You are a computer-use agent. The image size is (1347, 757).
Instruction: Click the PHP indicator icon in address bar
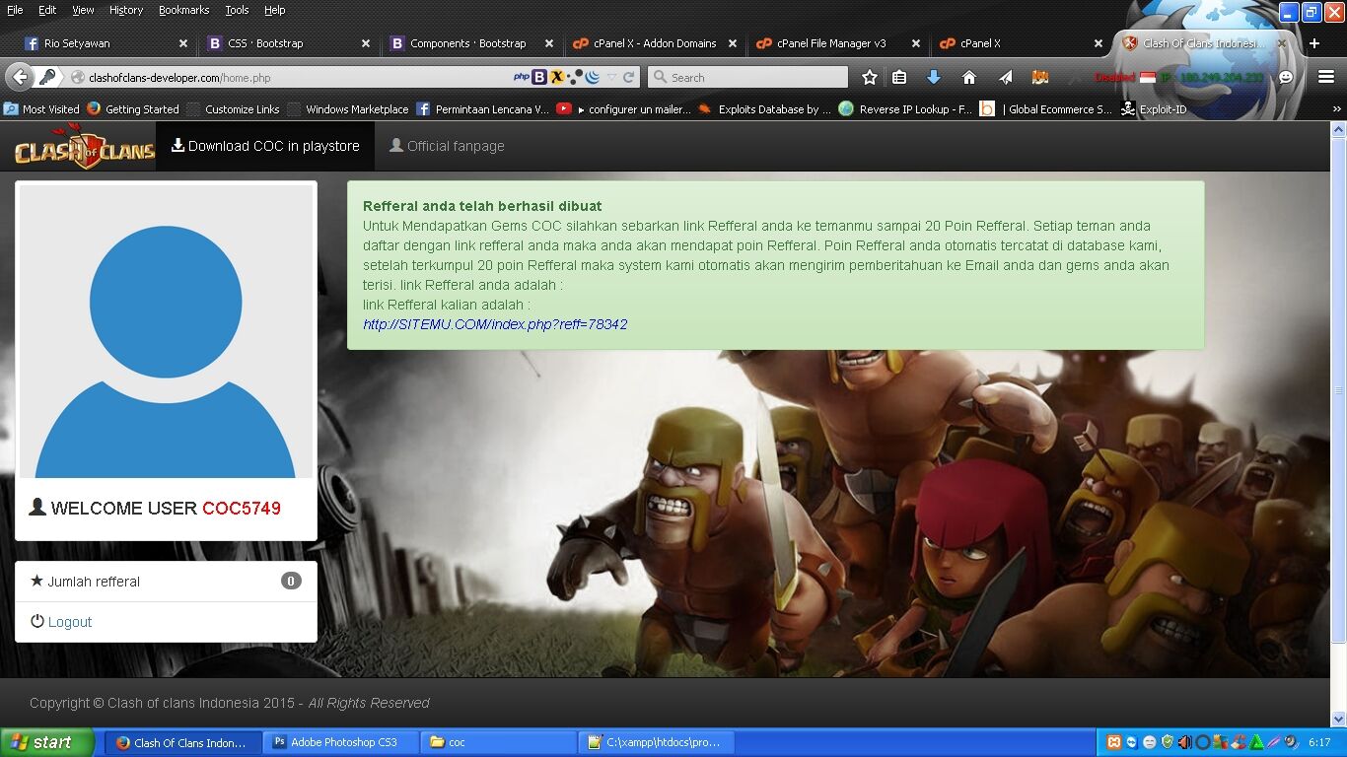point(522,77)
